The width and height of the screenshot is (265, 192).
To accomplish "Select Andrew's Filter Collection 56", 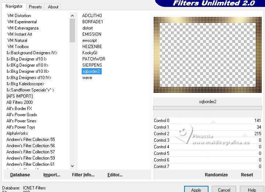I will pyautogui.click(x=31, y=146).
